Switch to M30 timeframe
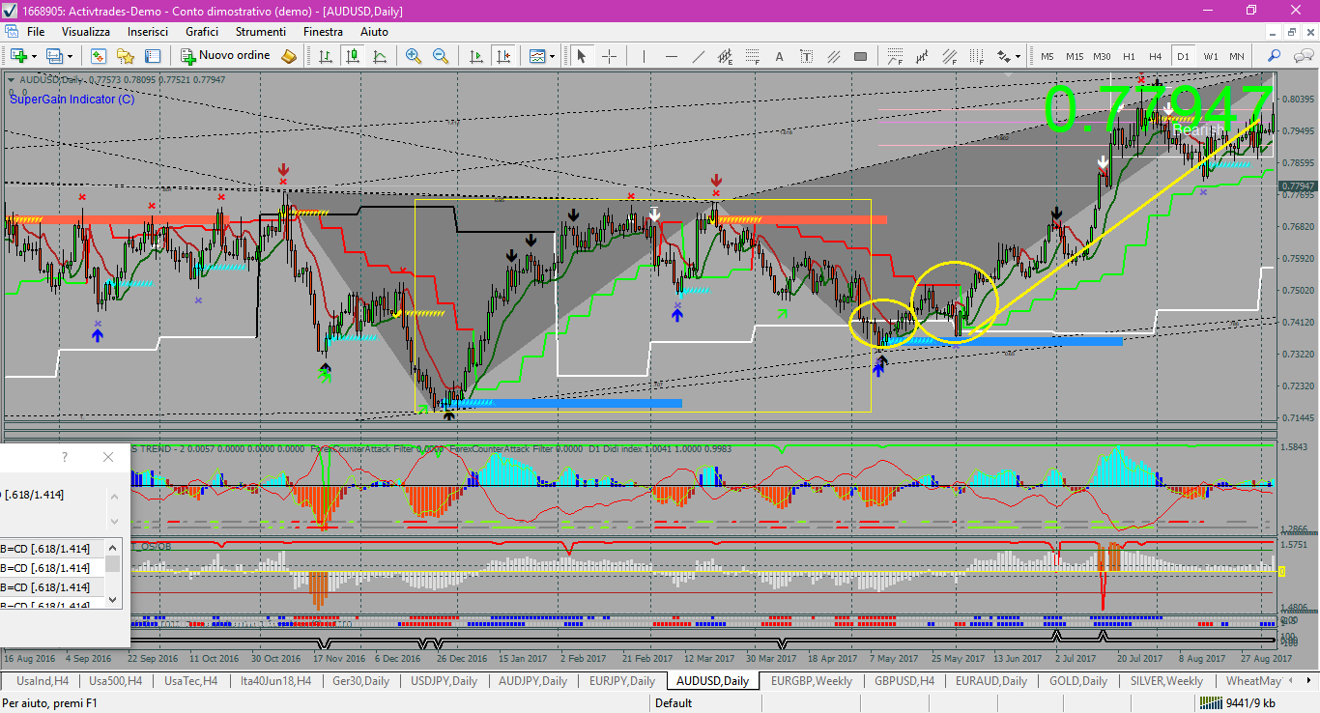Screen dimensions: 1320x713 click(x=1102, y=56)
